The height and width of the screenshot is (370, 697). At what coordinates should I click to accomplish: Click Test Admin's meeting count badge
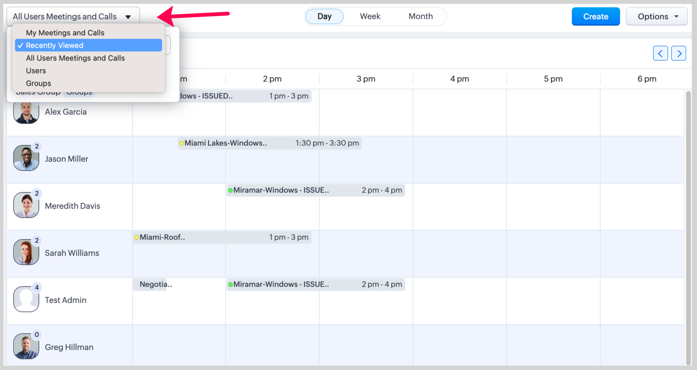pos(37,287)
